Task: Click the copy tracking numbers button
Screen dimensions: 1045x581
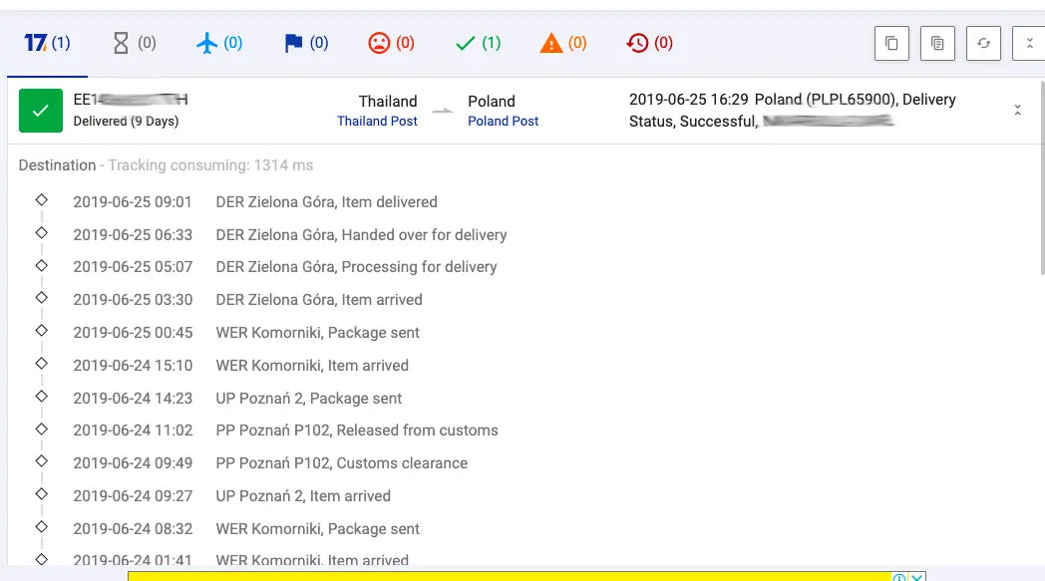Action: [891, 43]
